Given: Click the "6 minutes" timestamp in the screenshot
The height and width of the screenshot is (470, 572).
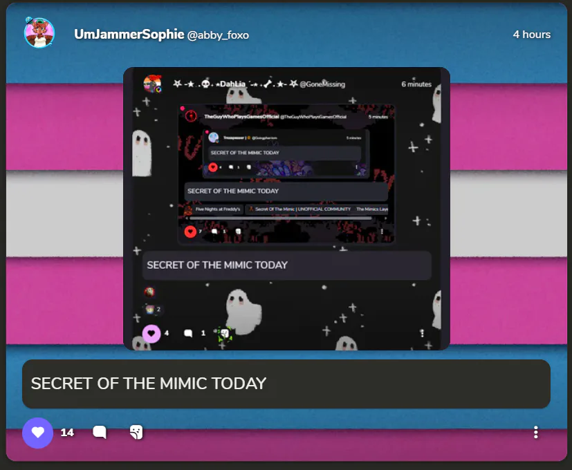Looking at the screenshot, I should [416, 84].
